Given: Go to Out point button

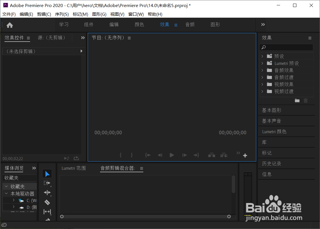Looking at the screenshot, I should (x=196, y=155).
